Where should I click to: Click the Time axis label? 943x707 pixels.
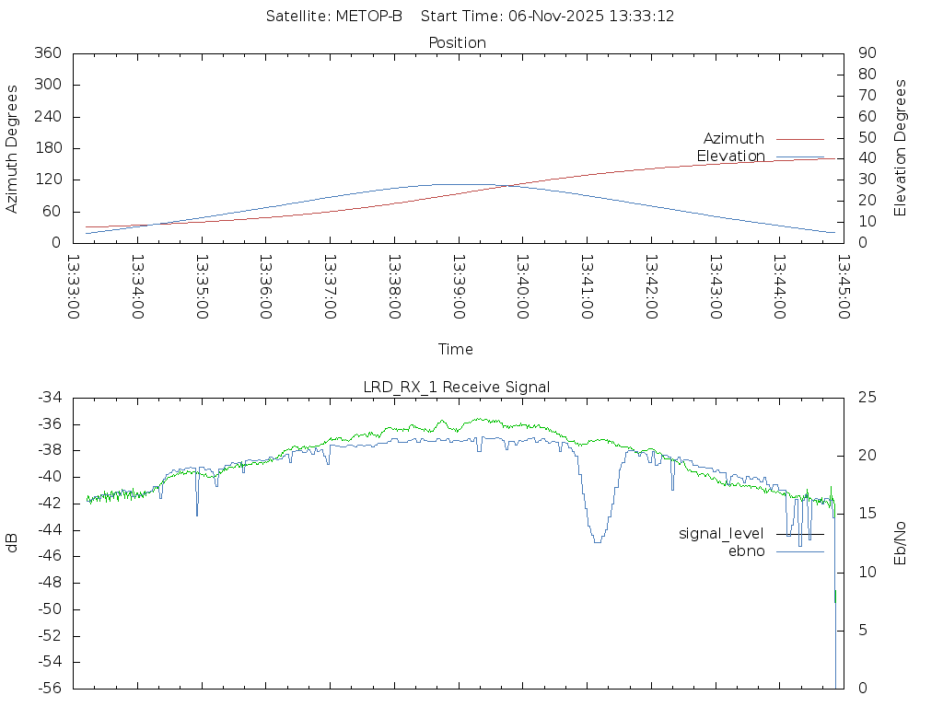tap(456, 349)
